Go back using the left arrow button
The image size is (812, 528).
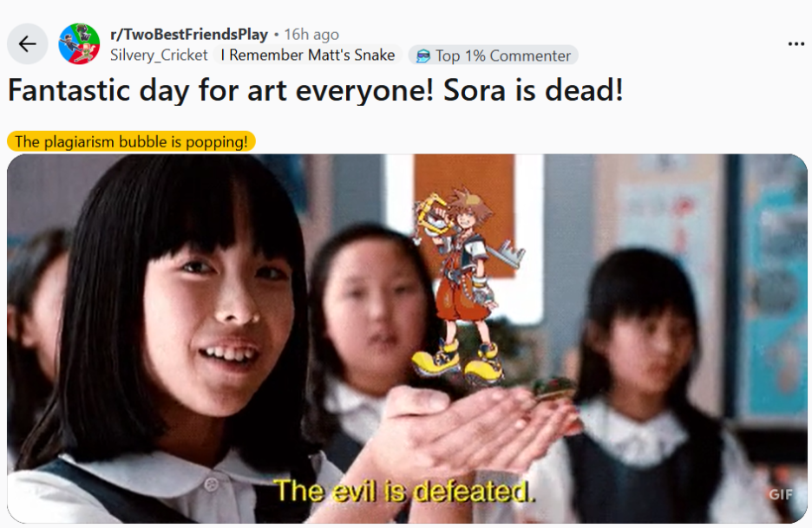[x=28, y=44]
